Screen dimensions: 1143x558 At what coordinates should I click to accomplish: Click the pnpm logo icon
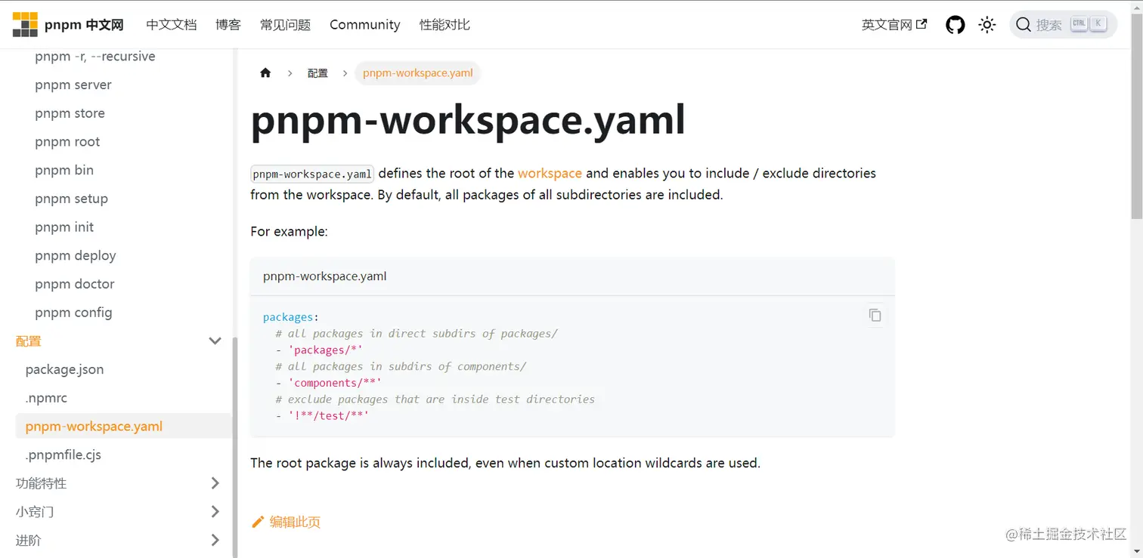[25, 25]
